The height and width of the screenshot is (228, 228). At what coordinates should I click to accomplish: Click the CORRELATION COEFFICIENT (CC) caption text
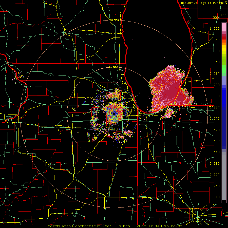80,226
